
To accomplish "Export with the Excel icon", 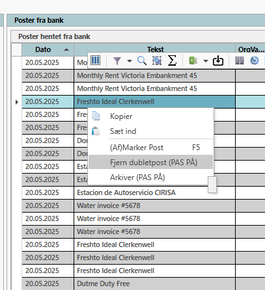I will (193, 60).
